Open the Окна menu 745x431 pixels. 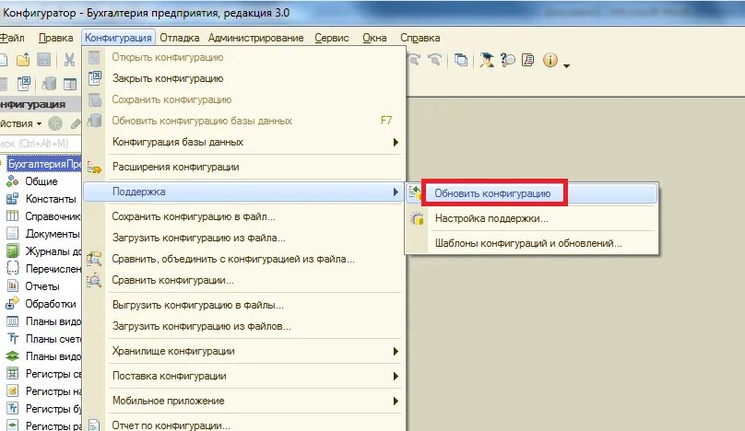point(374,38)
